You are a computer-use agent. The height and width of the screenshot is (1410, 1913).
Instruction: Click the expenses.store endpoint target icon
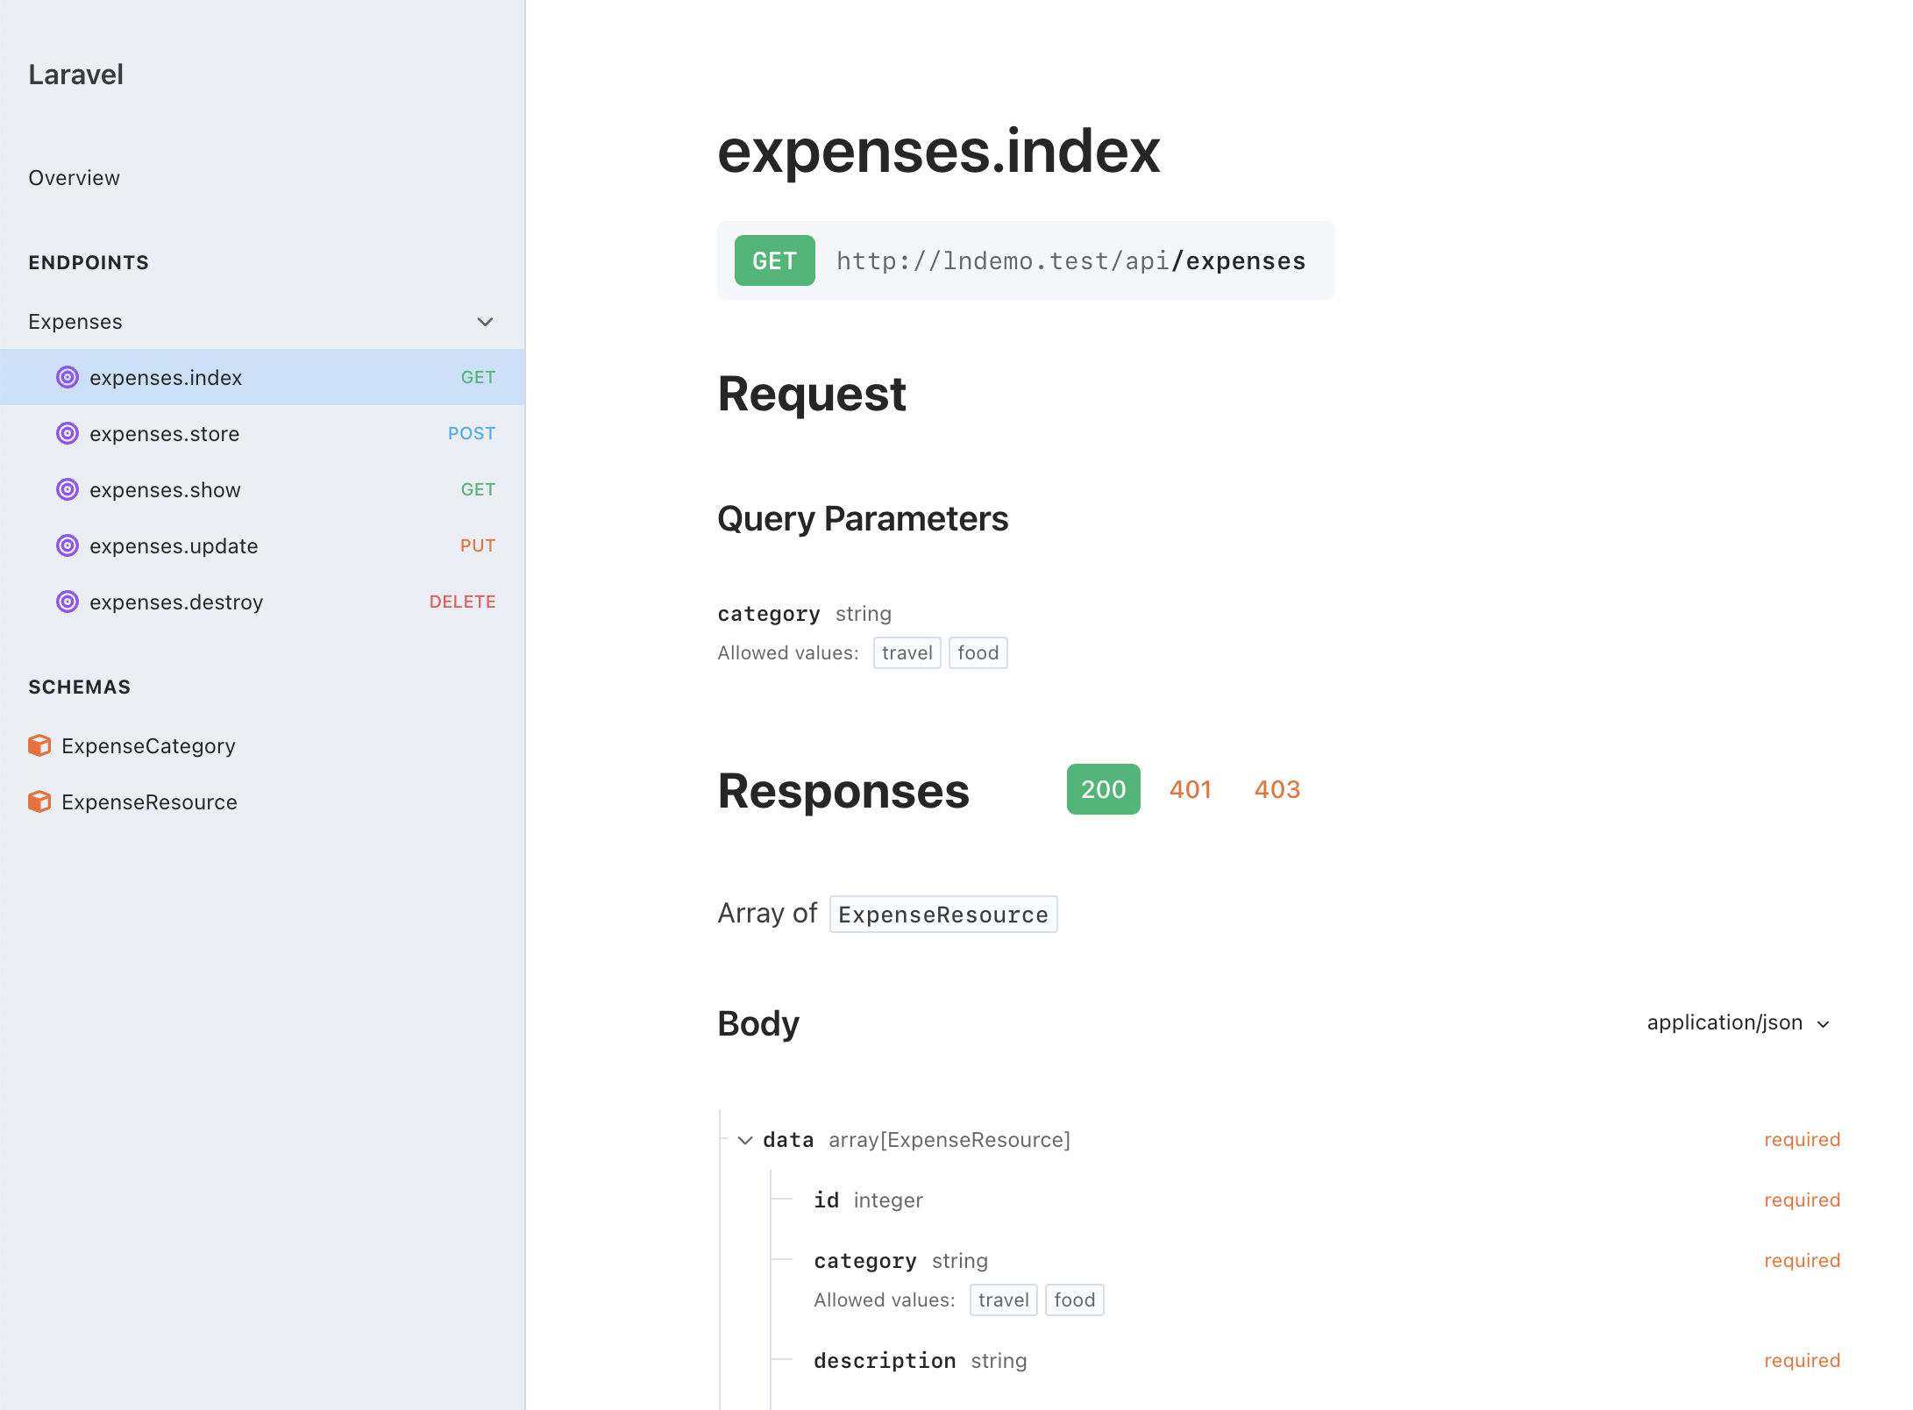coord(68,433)
